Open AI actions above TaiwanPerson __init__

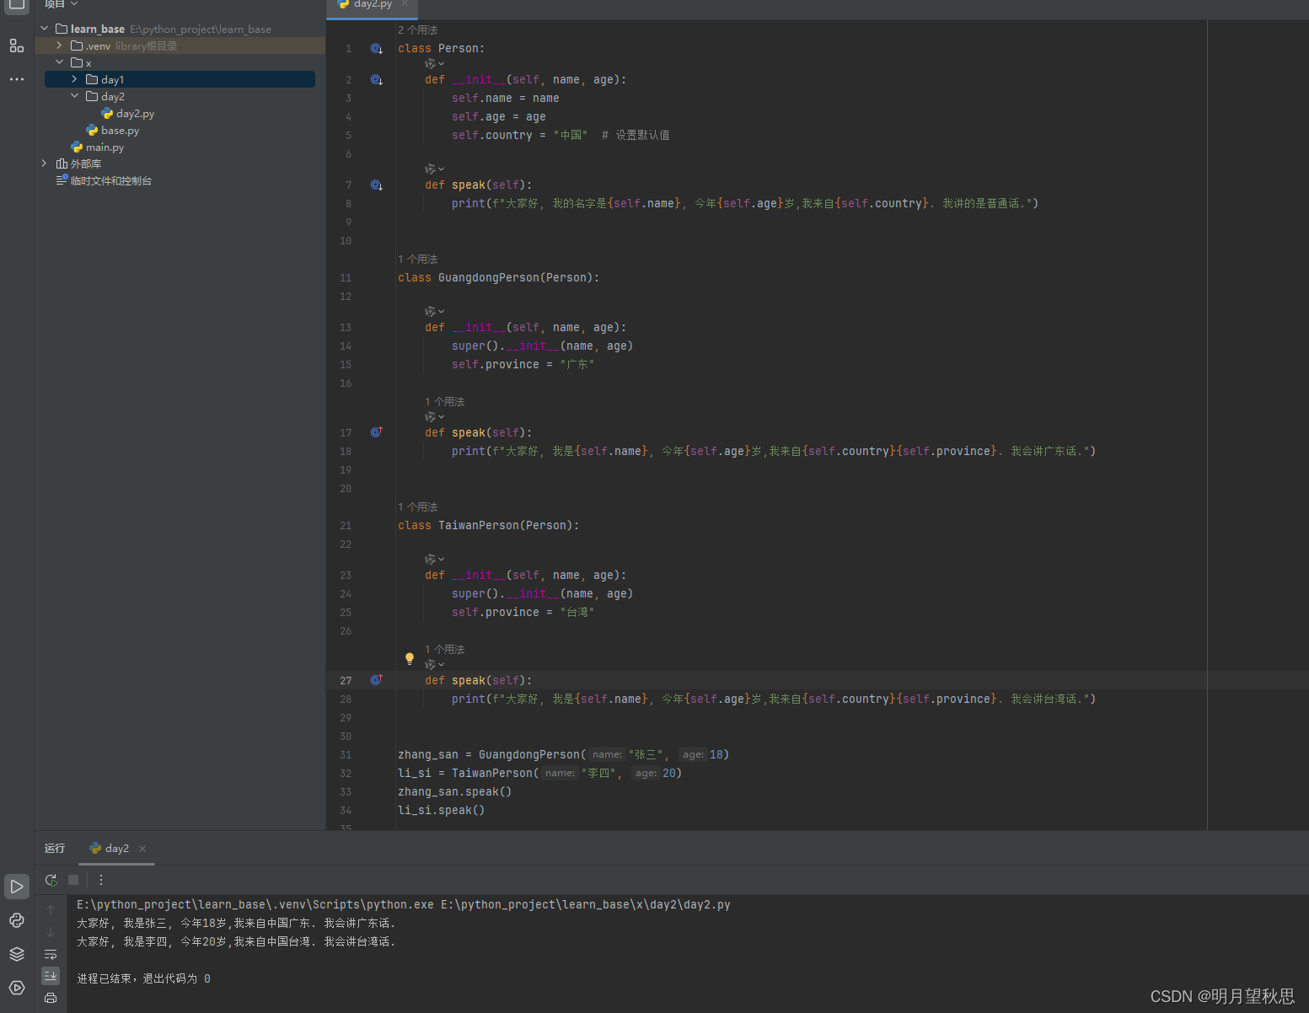click(434, 560)
